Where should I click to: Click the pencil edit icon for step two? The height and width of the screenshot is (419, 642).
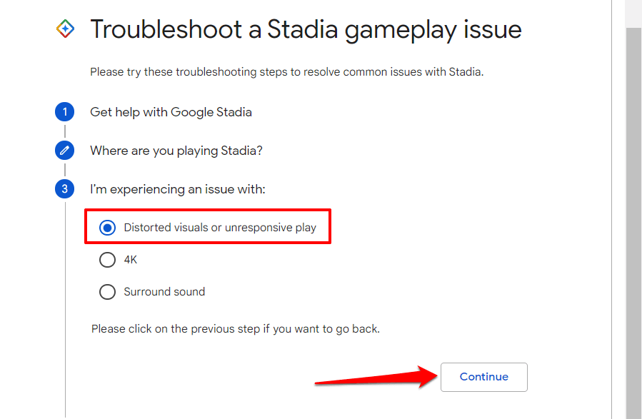(x=65, y=151)
